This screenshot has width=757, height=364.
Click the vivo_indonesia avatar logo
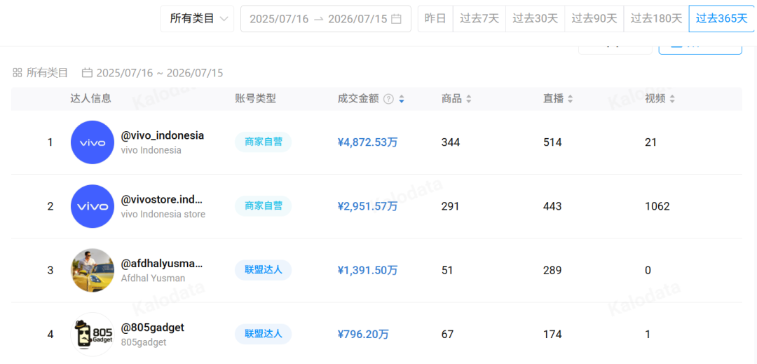click(x=93, y=142)
